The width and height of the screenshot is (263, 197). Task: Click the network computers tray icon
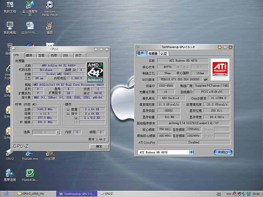239,194
